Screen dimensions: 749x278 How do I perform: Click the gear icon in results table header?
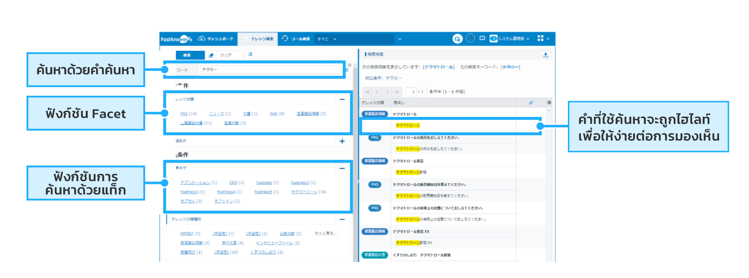click(549, 102)
